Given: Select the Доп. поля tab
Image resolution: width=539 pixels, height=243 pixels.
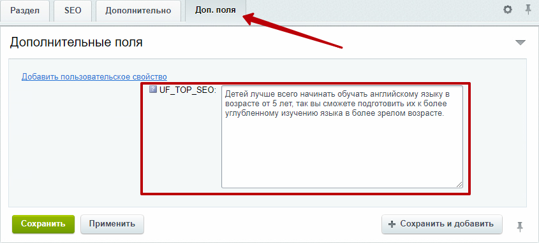Looking at the screenshot, I should pos(216,10).
